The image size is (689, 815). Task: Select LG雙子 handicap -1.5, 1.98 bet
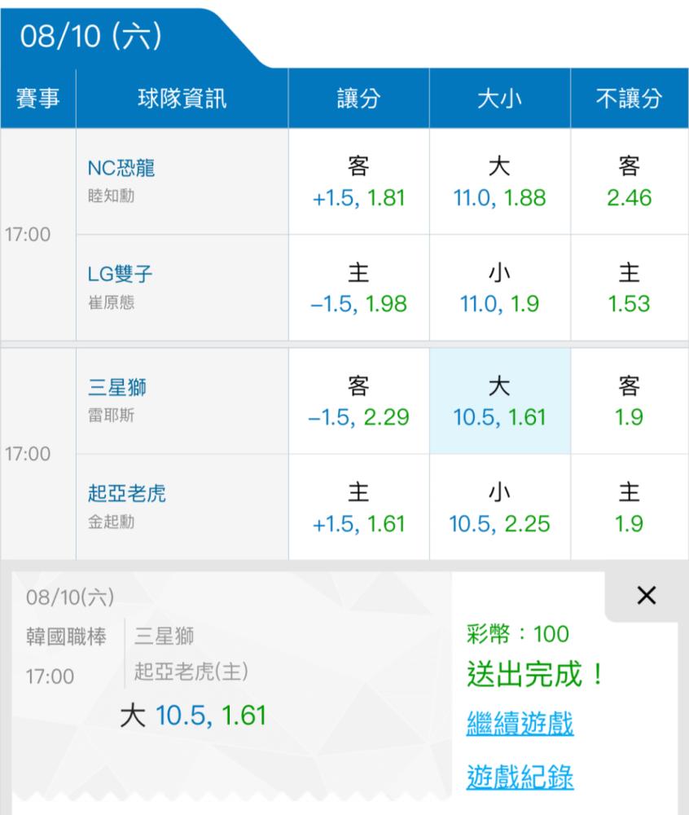pyautogui.click(x=359, y=288)
